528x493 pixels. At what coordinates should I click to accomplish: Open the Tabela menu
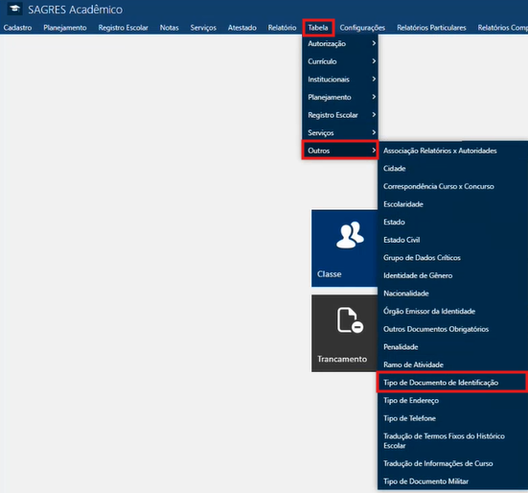coord(318,28)
